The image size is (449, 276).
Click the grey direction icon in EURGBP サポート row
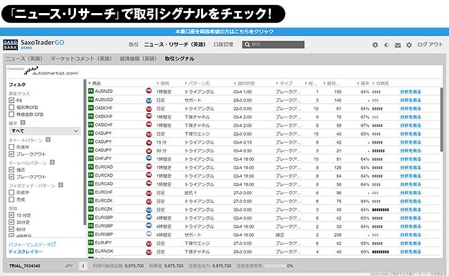[x=149, y=234]
